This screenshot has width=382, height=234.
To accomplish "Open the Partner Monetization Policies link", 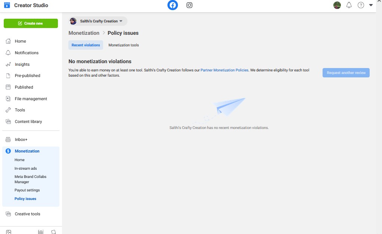I will click(224, 70).
